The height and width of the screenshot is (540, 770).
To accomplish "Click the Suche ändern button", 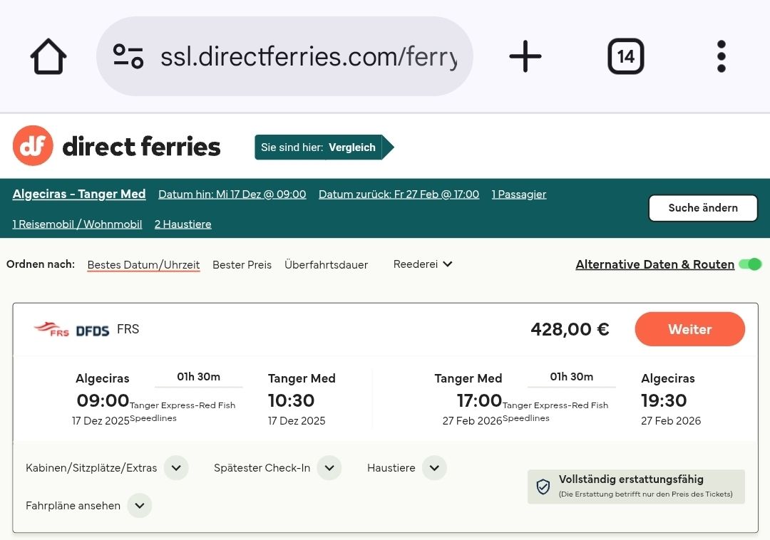I will point(702,208).
